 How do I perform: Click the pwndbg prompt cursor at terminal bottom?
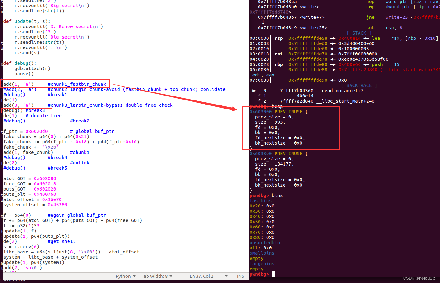coord(273,274)
